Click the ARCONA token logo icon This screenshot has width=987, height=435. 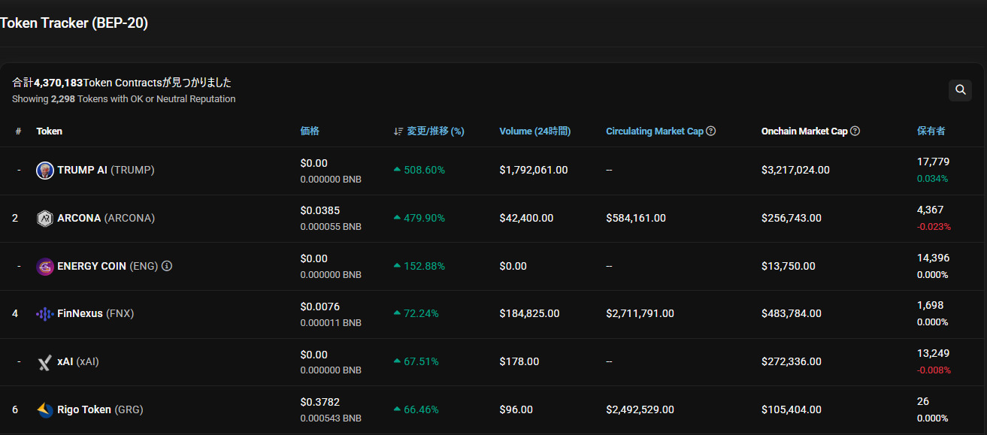click(45, 219)
